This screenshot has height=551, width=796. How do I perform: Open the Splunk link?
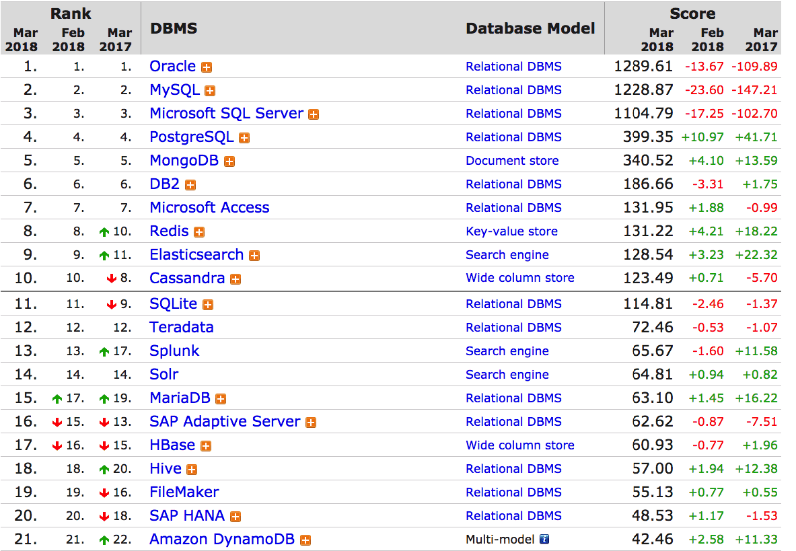(174, 351)
